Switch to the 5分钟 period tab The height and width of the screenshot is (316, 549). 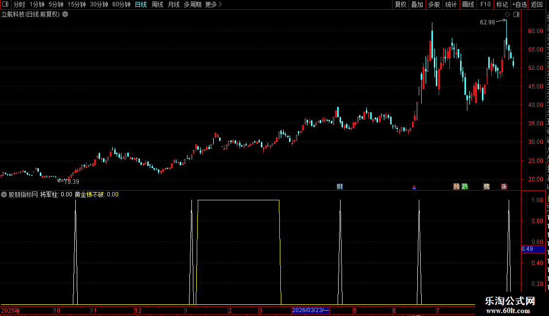click(x=56, y=4)
